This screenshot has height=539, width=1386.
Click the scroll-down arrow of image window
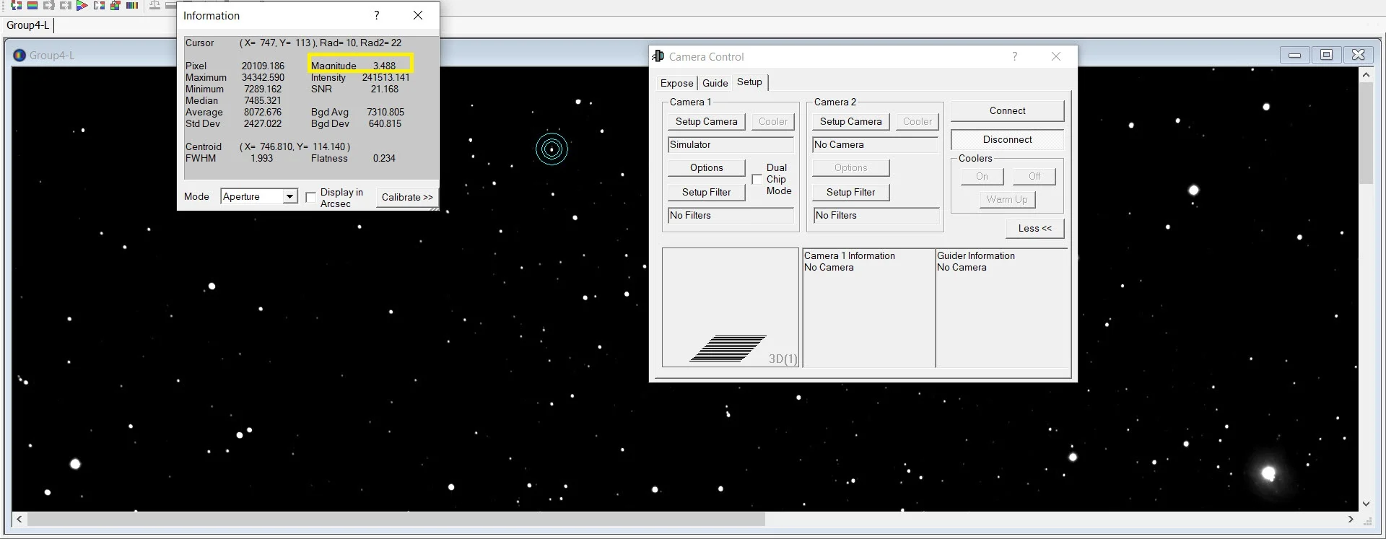coord(1365,504)
